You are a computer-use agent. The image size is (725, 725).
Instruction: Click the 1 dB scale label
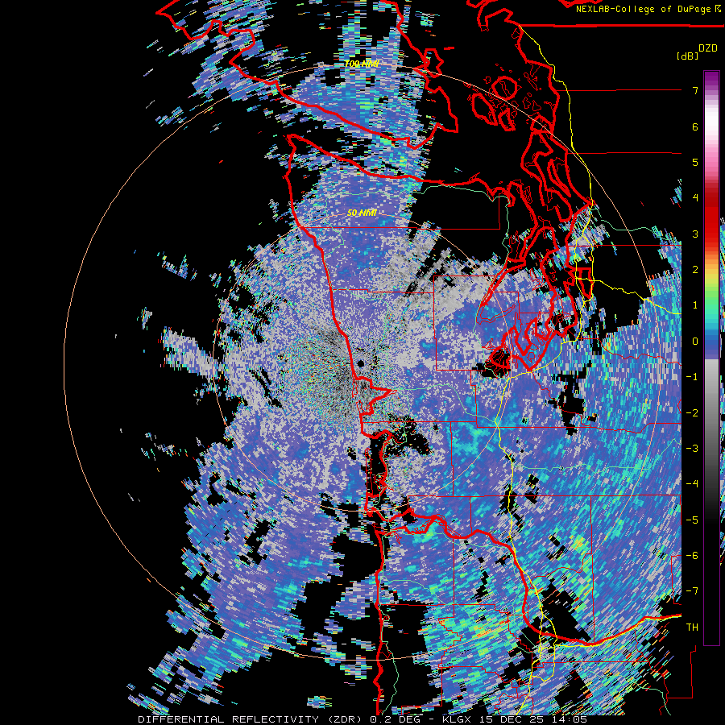[695, 305]
